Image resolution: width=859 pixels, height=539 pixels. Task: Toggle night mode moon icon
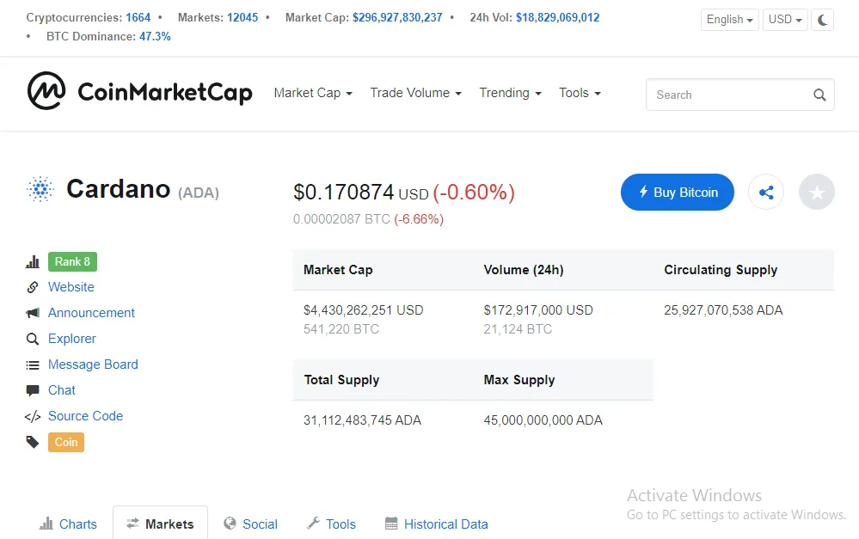click(x=822, y=20)
